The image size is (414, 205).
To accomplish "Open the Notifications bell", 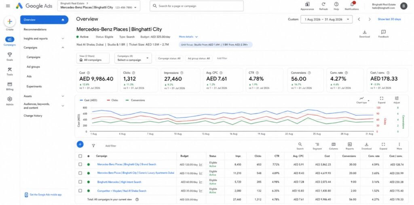I will [352, 4].
